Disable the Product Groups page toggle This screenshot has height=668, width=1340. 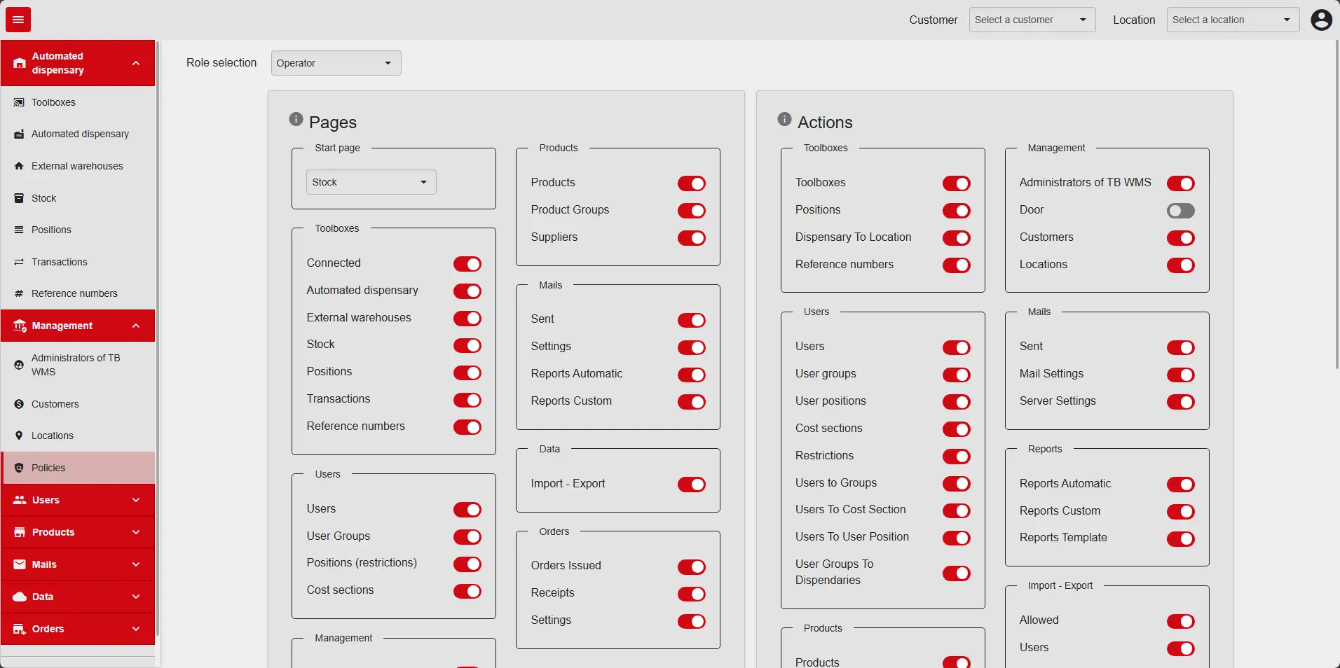691,211
